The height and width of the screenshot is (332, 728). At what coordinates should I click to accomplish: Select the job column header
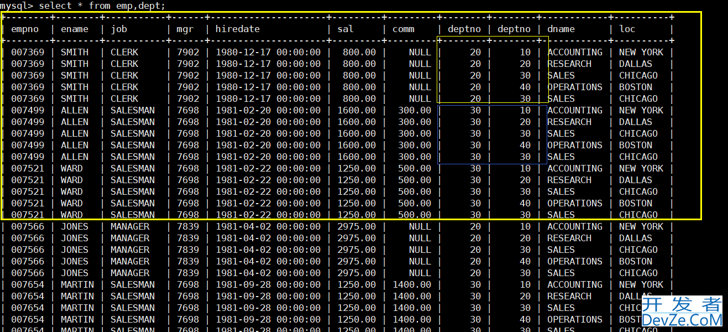(x=119, y=29)
